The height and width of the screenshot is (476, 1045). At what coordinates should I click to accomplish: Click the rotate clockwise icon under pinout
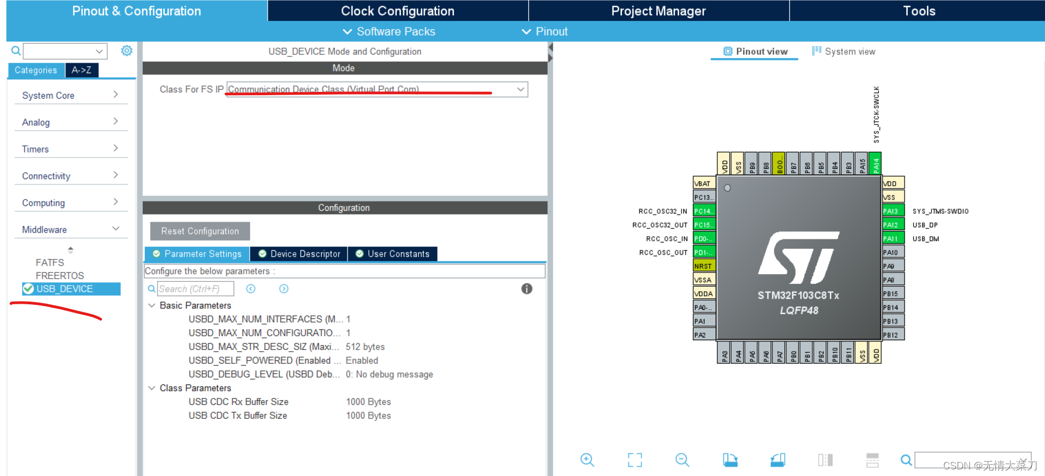tap(730, 460)
